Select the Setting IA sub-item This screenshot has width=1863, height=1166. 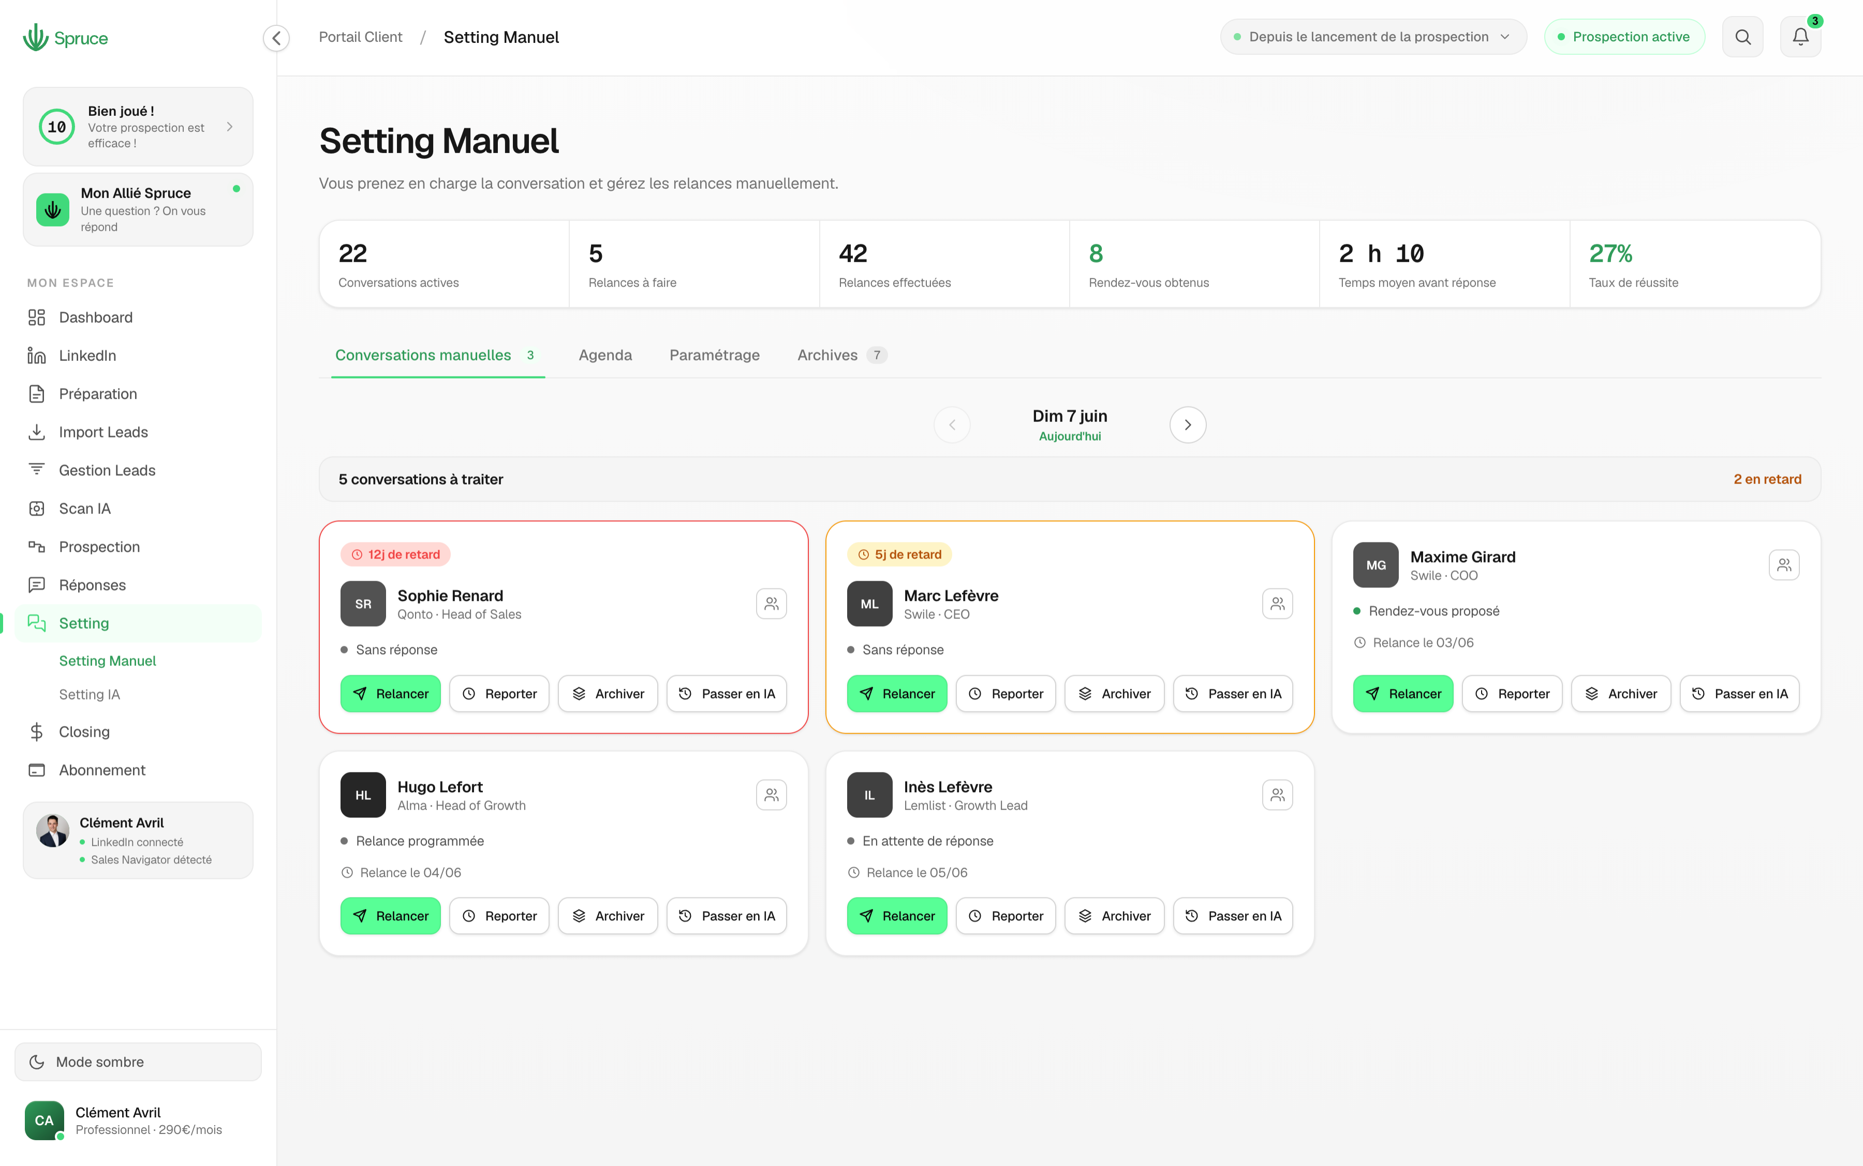click(90, 695)
